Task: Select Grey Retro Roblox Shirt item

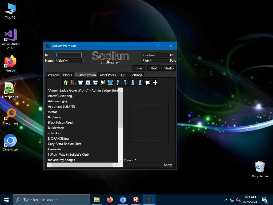Action: point(83,144)
